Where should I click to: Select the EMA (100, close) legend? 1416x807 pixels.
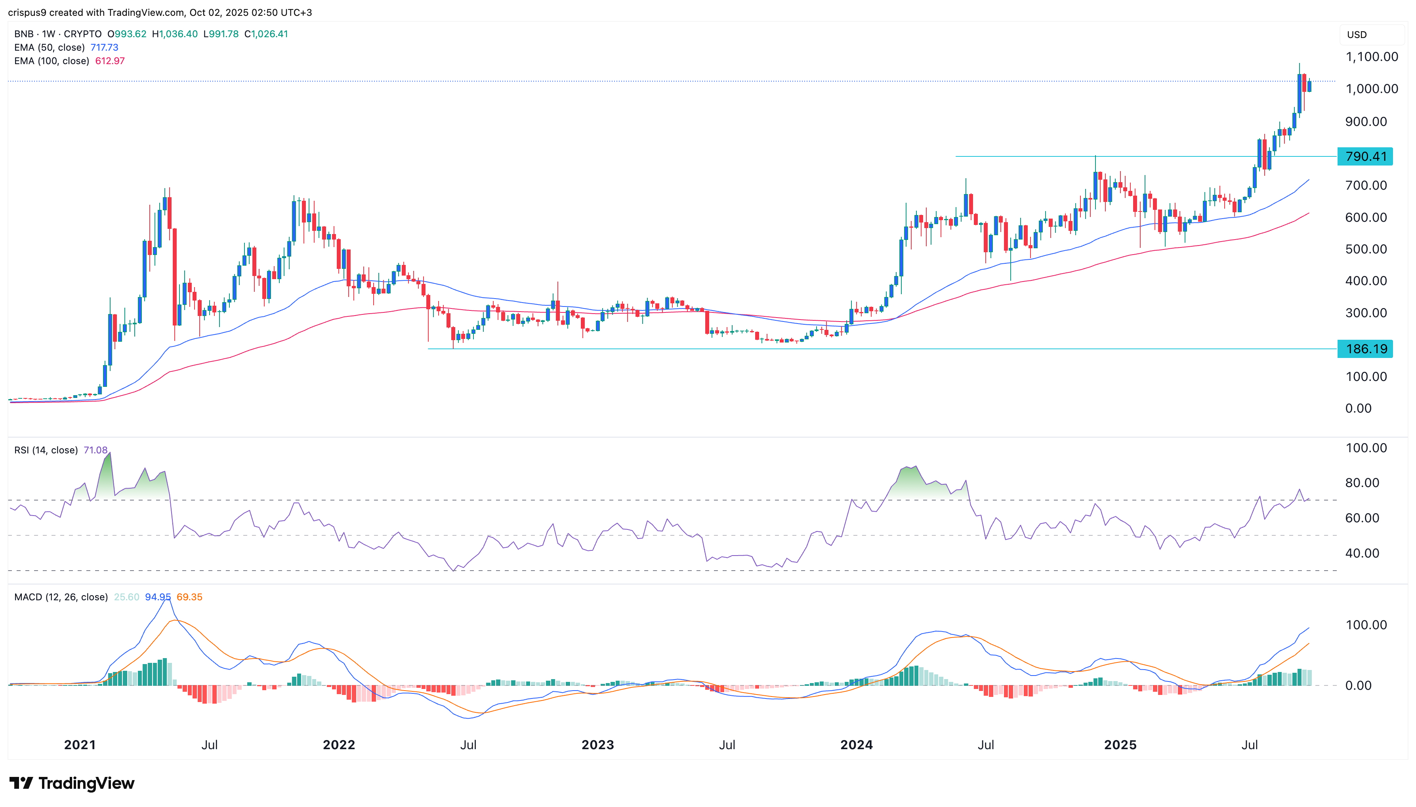pyautogui.click(x=52, y=61)
